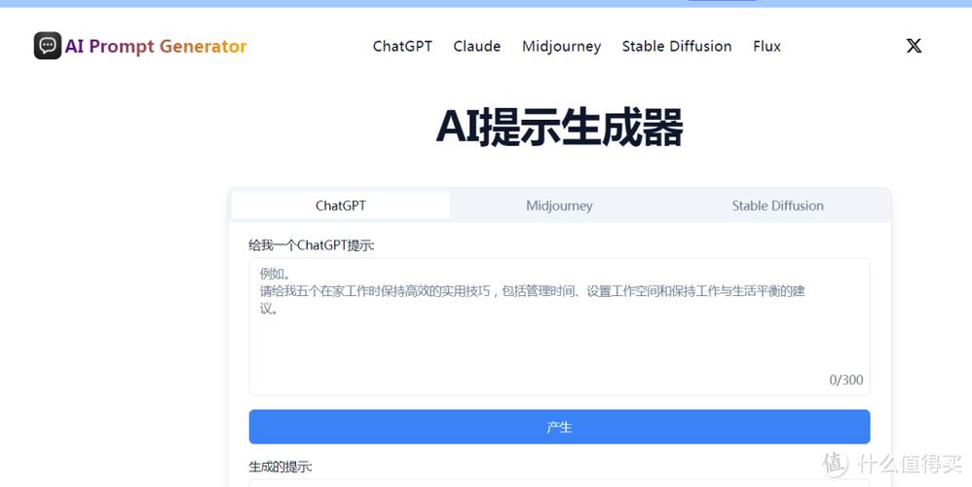The image size is (972, 487).
Task: Switch to the Stable Diffusion tab in card
Action: tap(778, 206)
